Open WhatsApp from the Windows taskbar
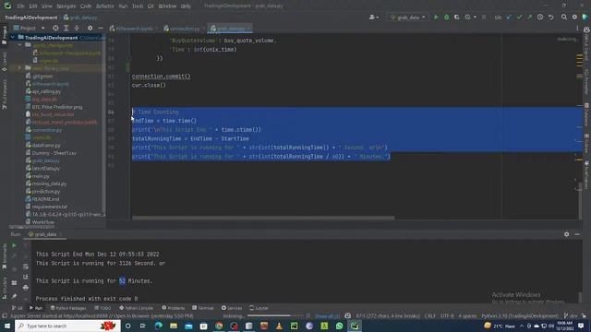The width and height of the screenshot is (591, 332). [339, 326]
